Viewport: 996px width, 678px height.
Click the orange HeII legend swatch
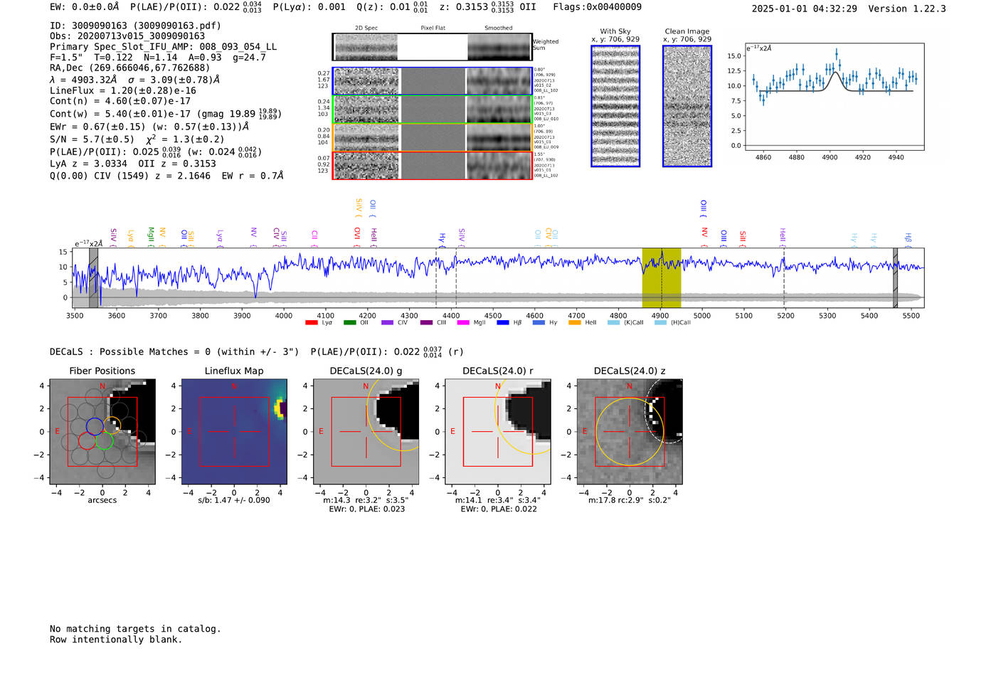[575, 323]
